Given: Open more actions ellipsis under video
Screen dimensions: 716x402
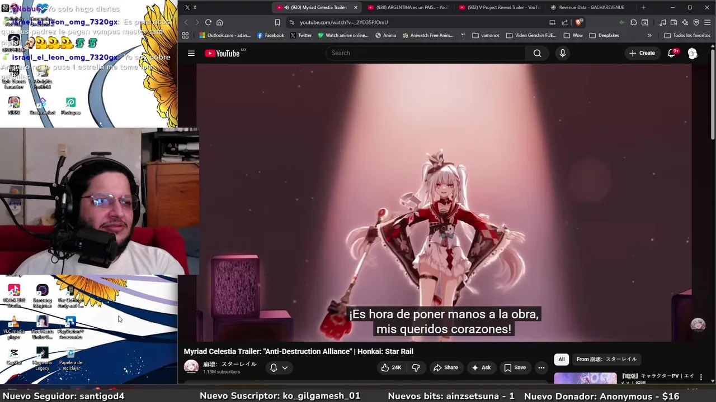Looking at the screenshot, I should pyautogui.click(x=541, y=367).
